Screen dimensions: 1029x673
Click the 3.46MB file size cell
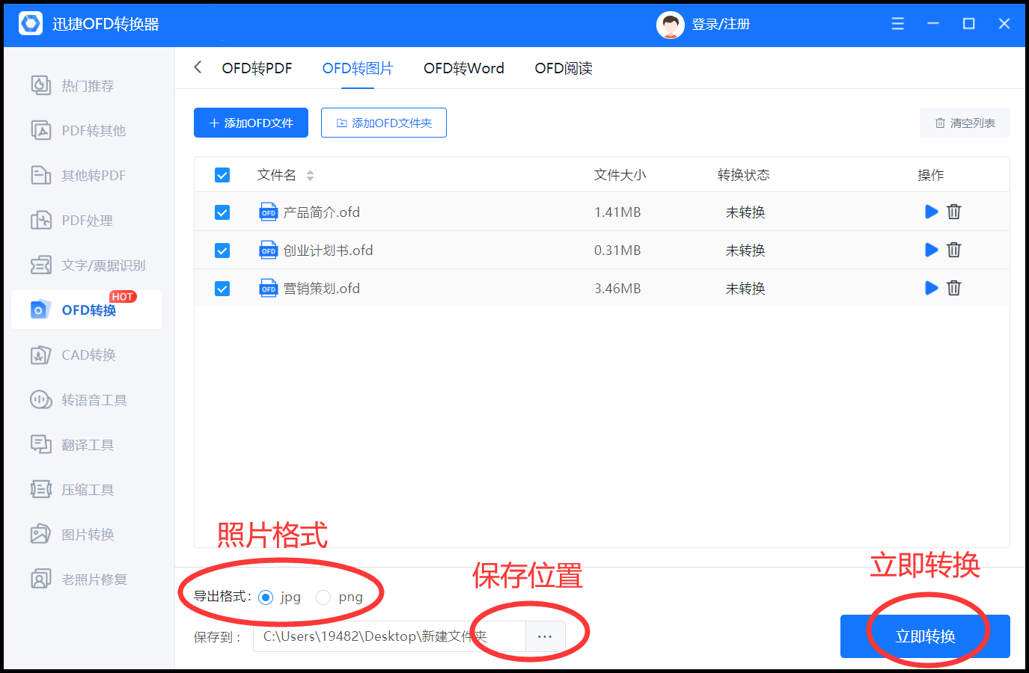coord(617,289)
